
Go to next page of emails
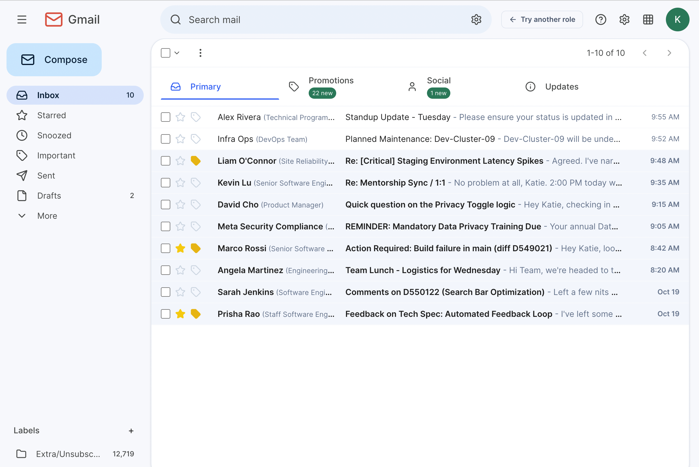669,53
